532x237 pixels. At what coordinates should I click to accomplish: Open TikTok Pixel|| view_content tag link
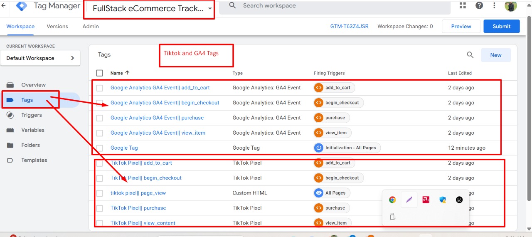pyautogui.click(x=143, y=223)
